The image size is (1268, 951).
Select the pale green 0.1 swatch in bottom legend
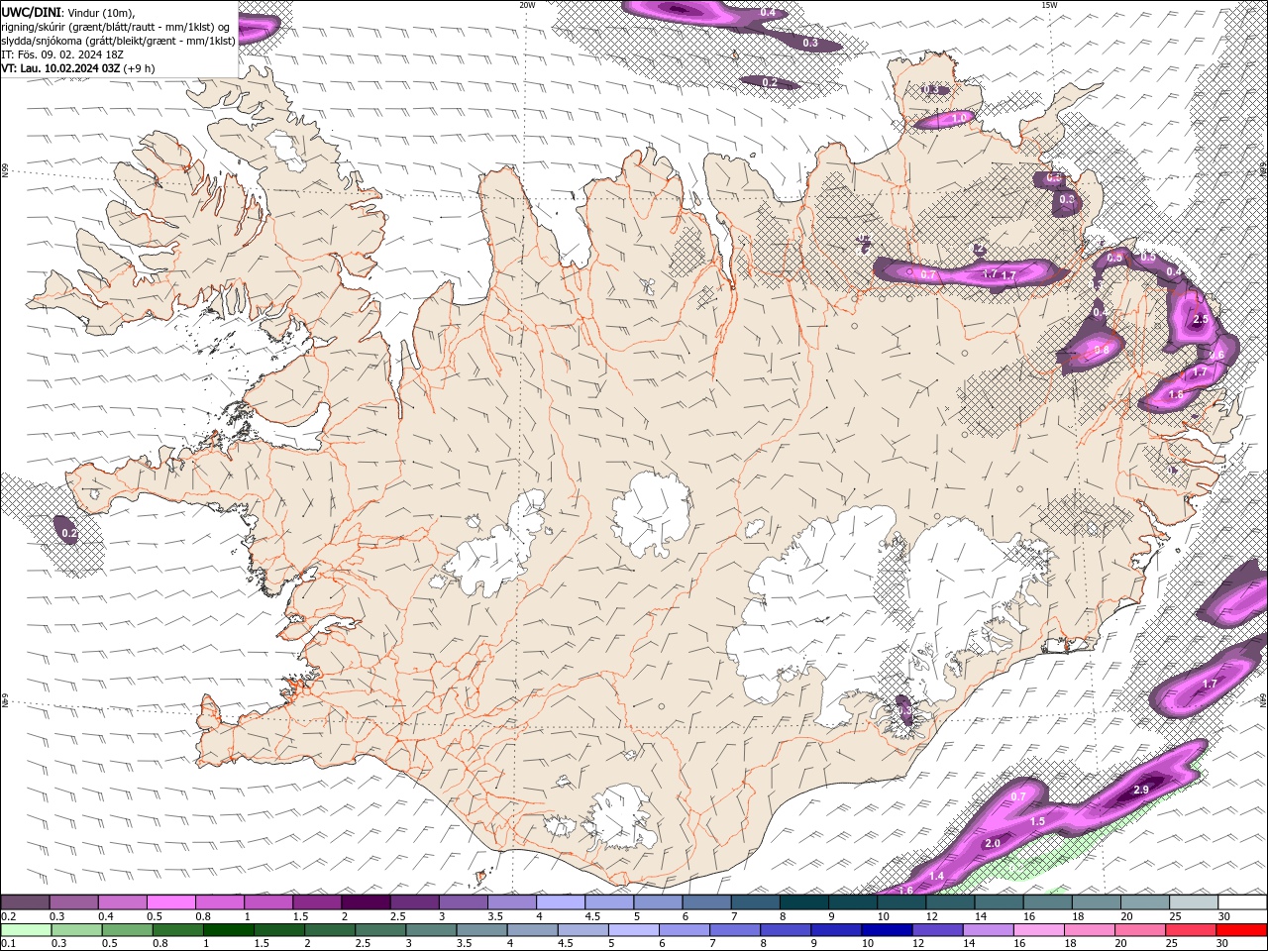[25, 930]
